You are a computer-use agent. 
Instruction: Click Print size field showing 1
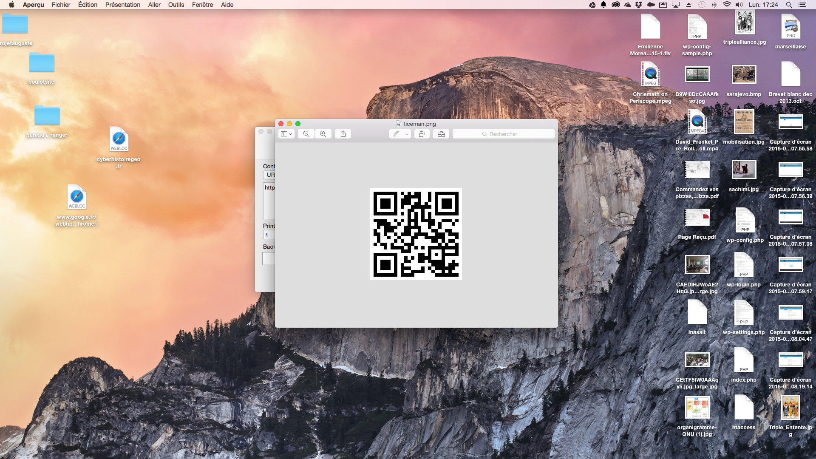tap(269, 235)
